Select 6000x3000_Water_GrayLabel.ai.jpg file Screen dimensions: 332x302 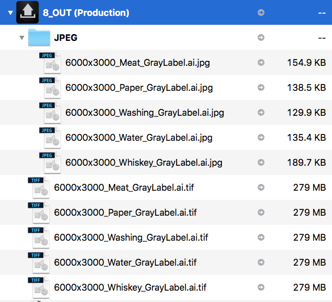click(138, 137)
